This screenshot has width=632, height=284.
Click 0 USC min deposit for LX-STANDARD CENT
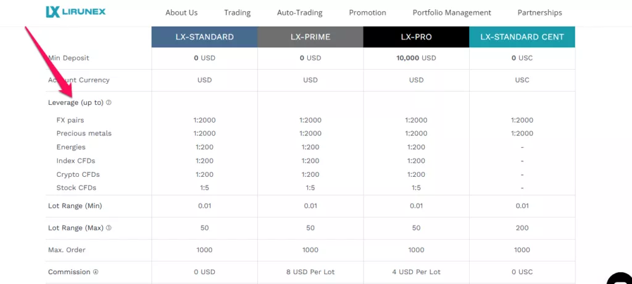[x=522, y=58]
